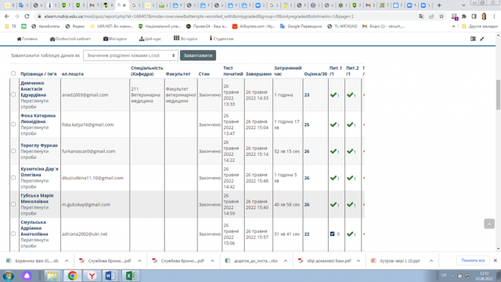
Task: Open the Головна home icon link
Action: tap(27, 38)
